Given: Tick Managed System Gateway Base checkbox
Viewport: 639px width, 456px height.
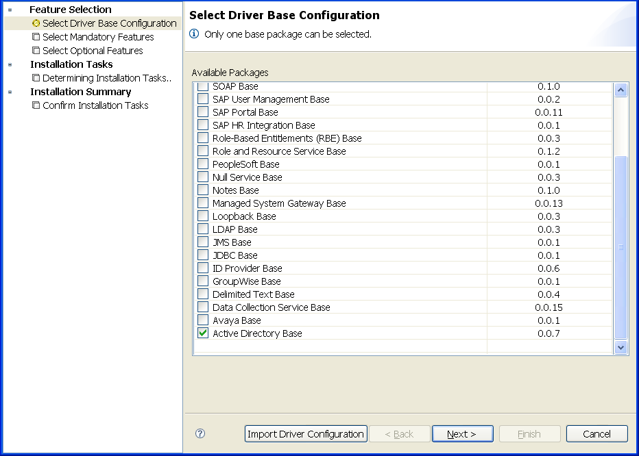Looking at the screenshot, I should point(203,203).
